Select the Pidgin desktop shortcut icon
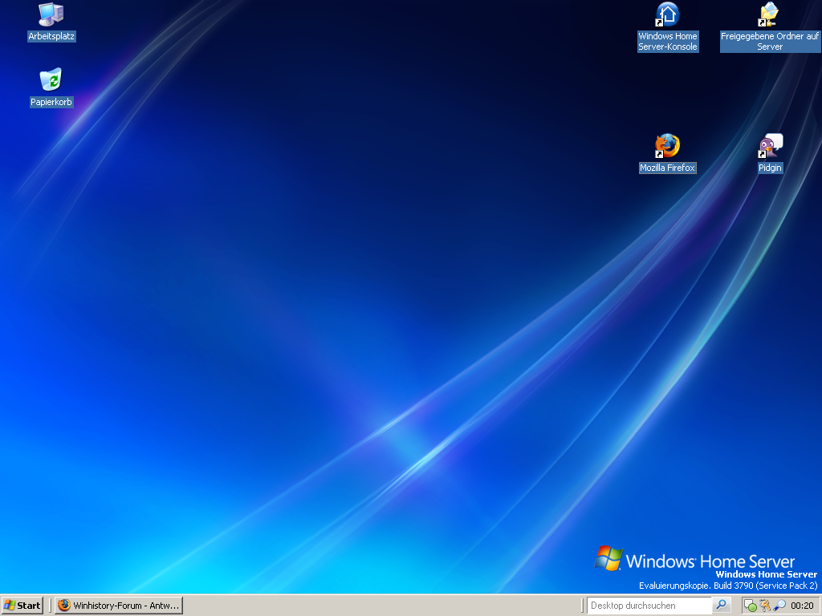 (769, 146)
